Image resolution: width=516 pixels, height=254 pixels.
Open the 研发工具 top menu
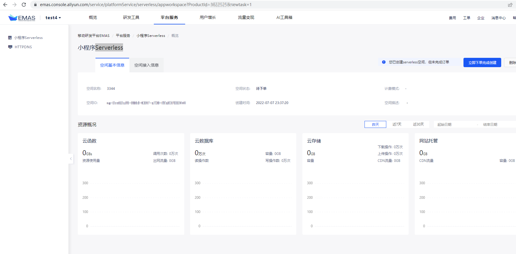click(x=131, y=17)
